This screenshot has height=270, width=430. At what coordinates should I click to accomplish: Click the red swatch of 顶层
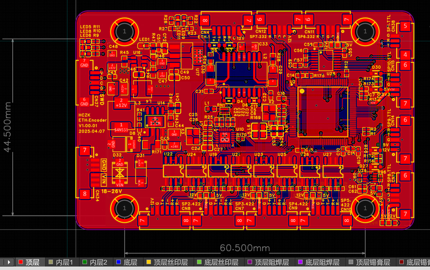point(20,262)
